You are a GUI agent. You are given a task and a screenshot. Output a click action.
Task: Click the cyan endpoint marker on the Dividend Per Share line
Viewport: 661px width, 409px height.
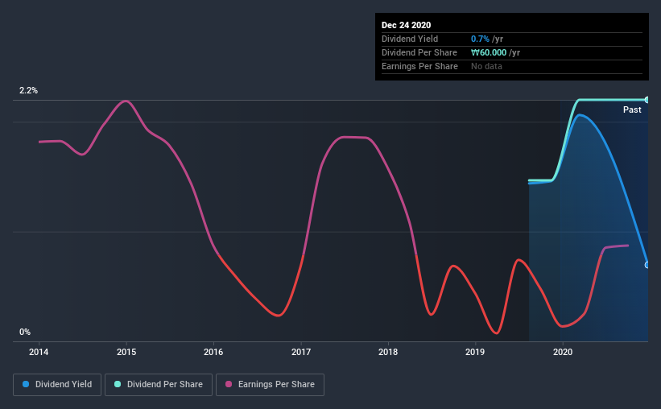coord(647,99)
